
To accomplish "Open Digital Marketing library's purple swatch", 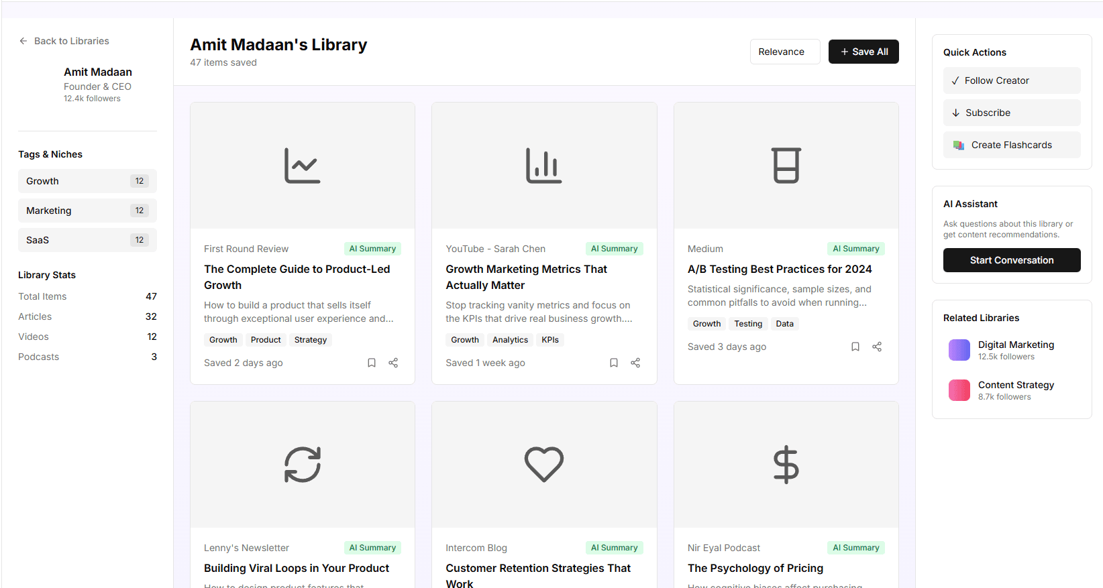I will [x=959, y=350].
